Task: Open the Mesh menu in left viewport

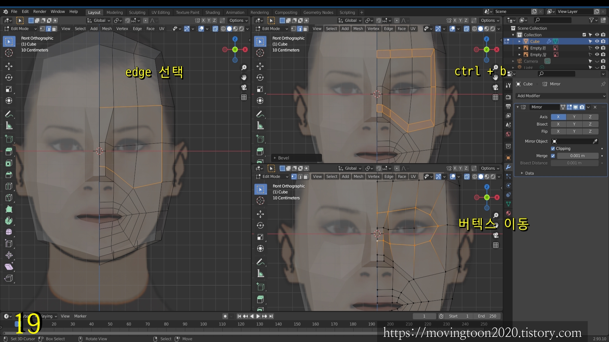Action: (x=107, y=29)
